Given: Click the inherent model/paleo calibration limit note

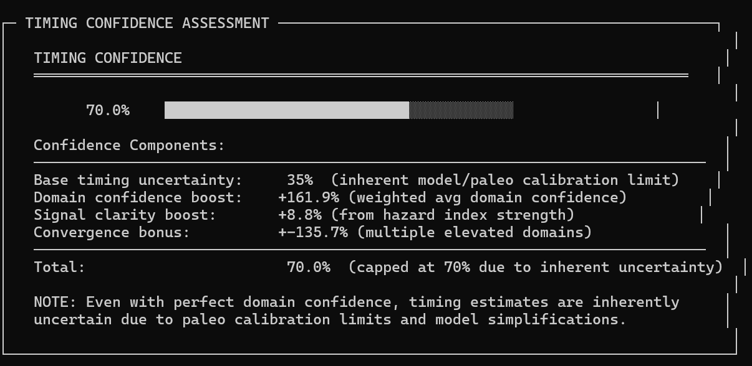Looking at the screenshot, I should [x=505, y=181].
